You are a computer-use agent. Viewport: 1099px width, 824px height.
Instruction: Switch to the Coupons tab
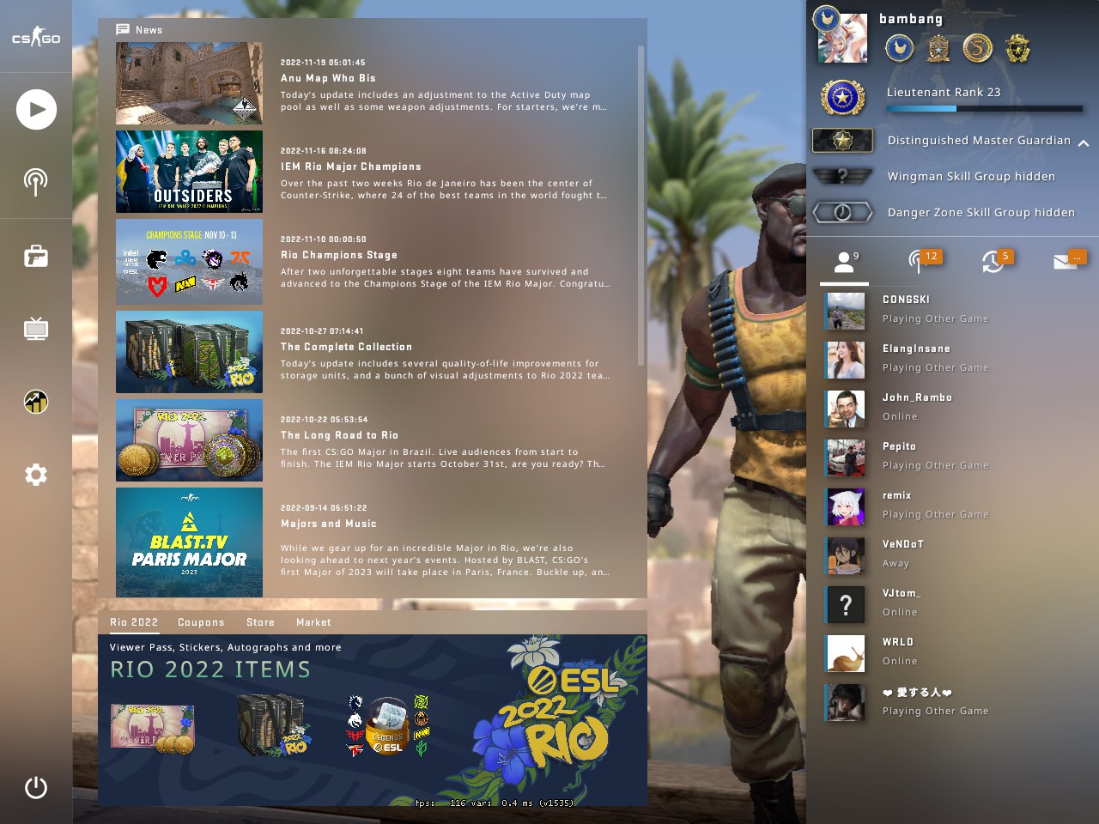click(x=201, y=622)
